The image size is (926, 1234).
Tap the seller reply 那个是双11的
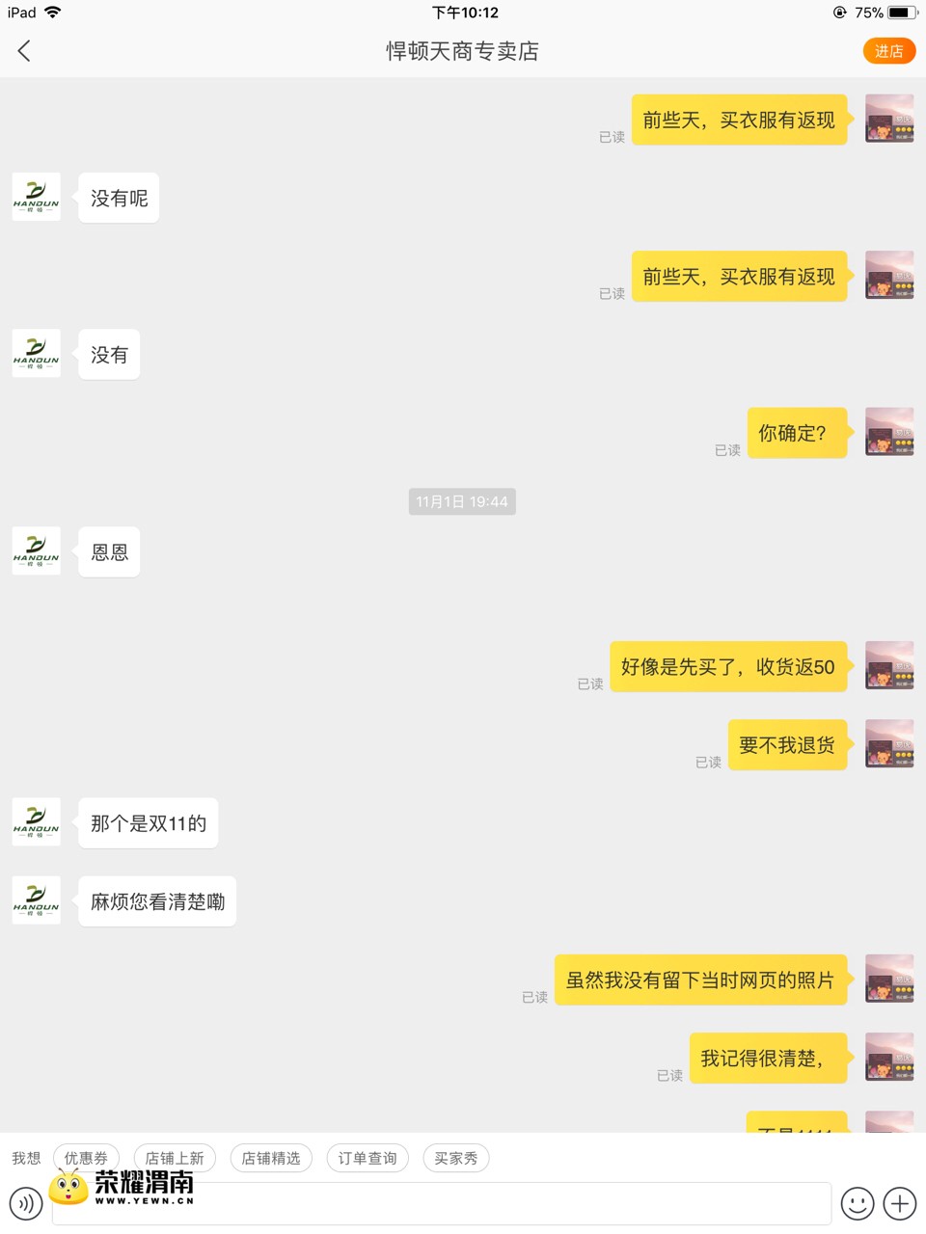tap(149, 822)
